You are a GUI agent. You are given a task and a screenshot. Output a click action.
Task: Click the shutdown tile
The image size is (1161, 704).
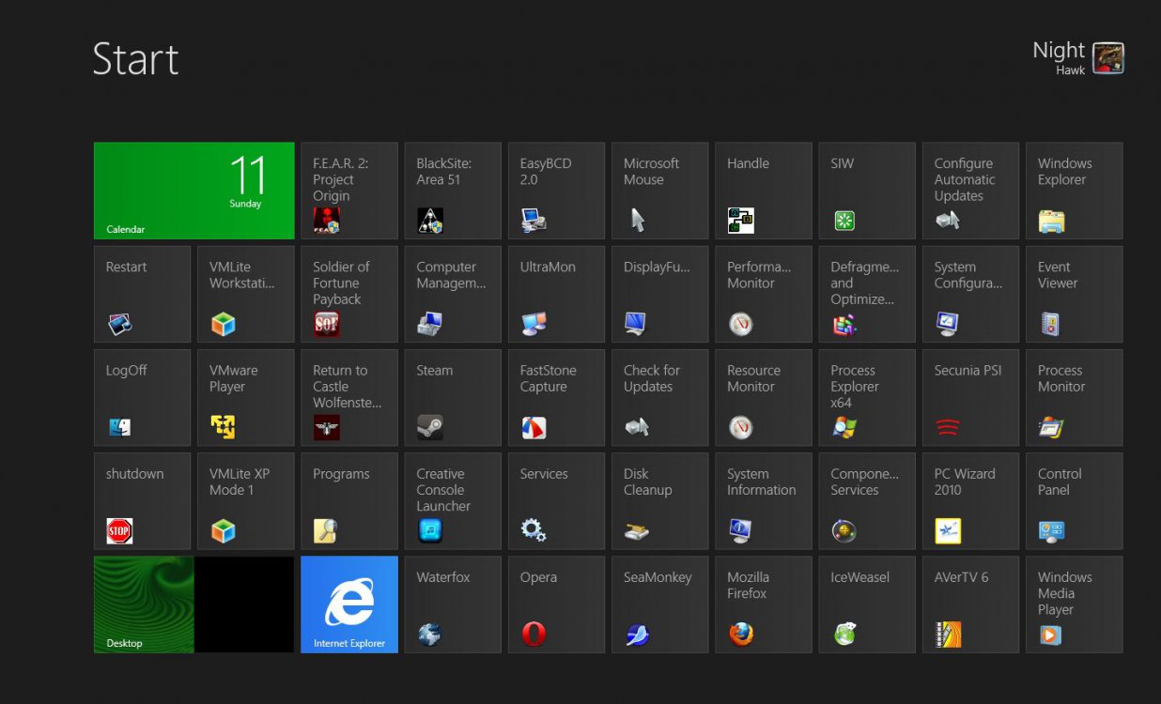click(x=143, y=501)
